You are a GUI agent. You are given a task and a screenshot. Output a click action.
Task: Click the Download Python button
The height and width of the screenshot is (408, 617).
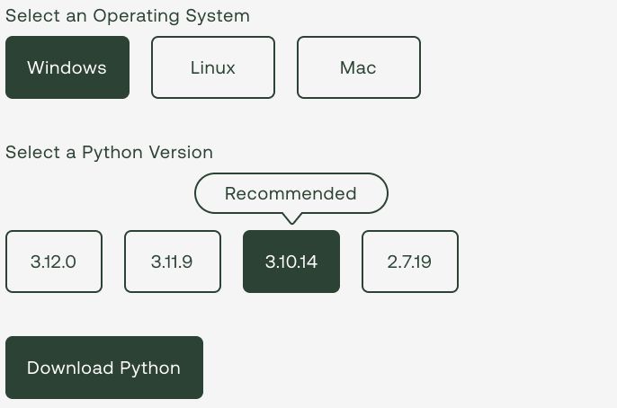pyautogui.click(x=104, y=368)
